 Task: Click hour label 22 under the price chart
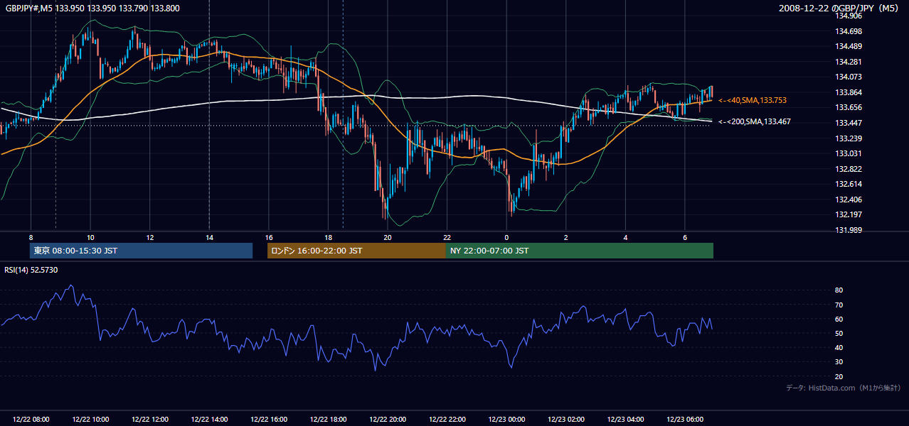click(x=447, y=237)
